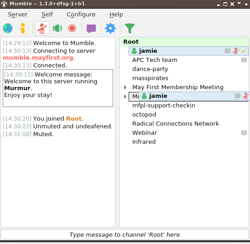Select the Radical Connections Network channel
The image size is (250, 244).
point(176,123)
